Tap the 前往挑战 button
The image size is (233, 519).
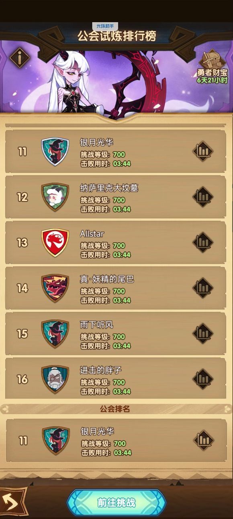[x=117, y=502]
